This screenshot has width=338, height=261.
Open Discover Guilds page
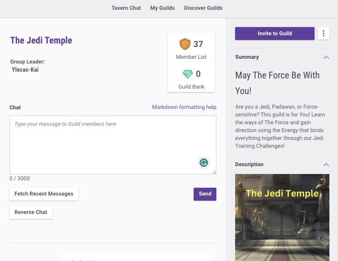[x=203, y=8]
